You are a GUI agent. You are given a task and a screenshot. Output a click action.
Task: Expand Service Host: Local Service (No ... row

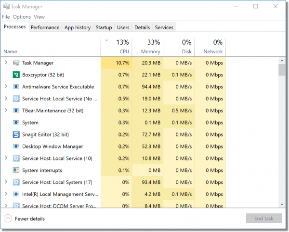(x=6, y=98)
